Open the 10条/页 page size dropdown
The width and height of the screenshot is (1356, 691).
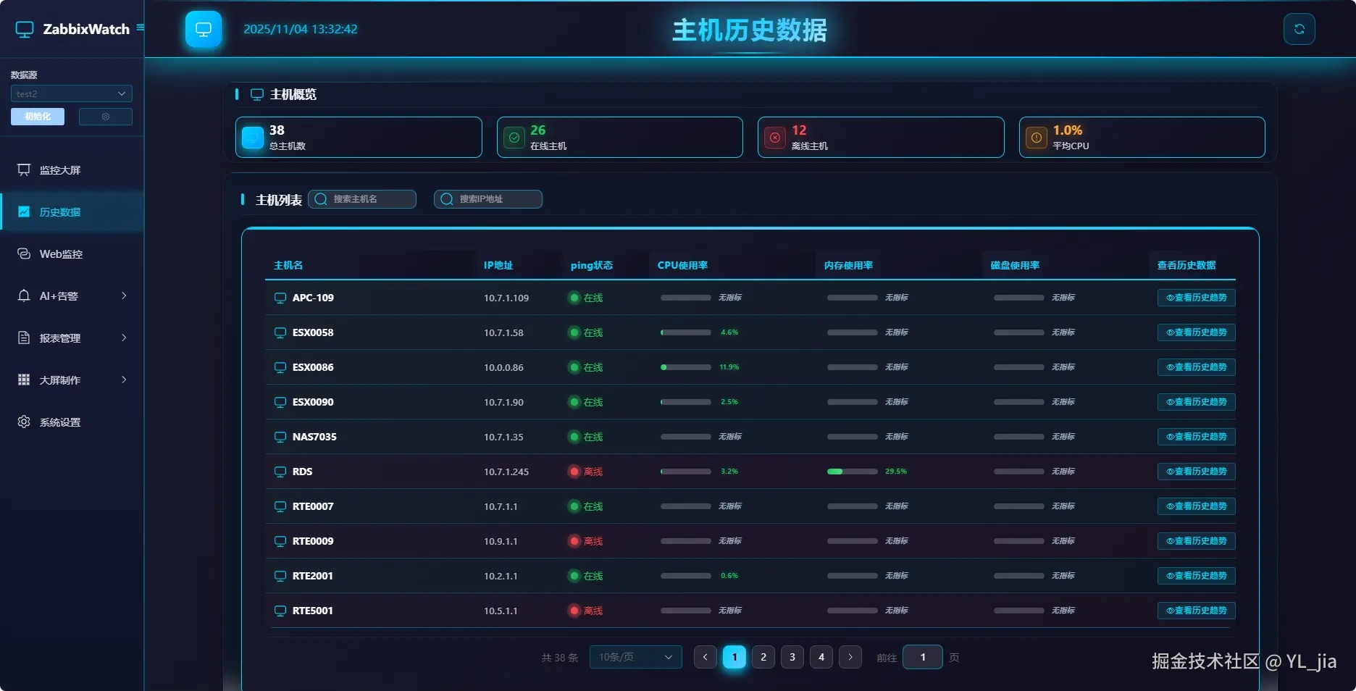(636, 657)
